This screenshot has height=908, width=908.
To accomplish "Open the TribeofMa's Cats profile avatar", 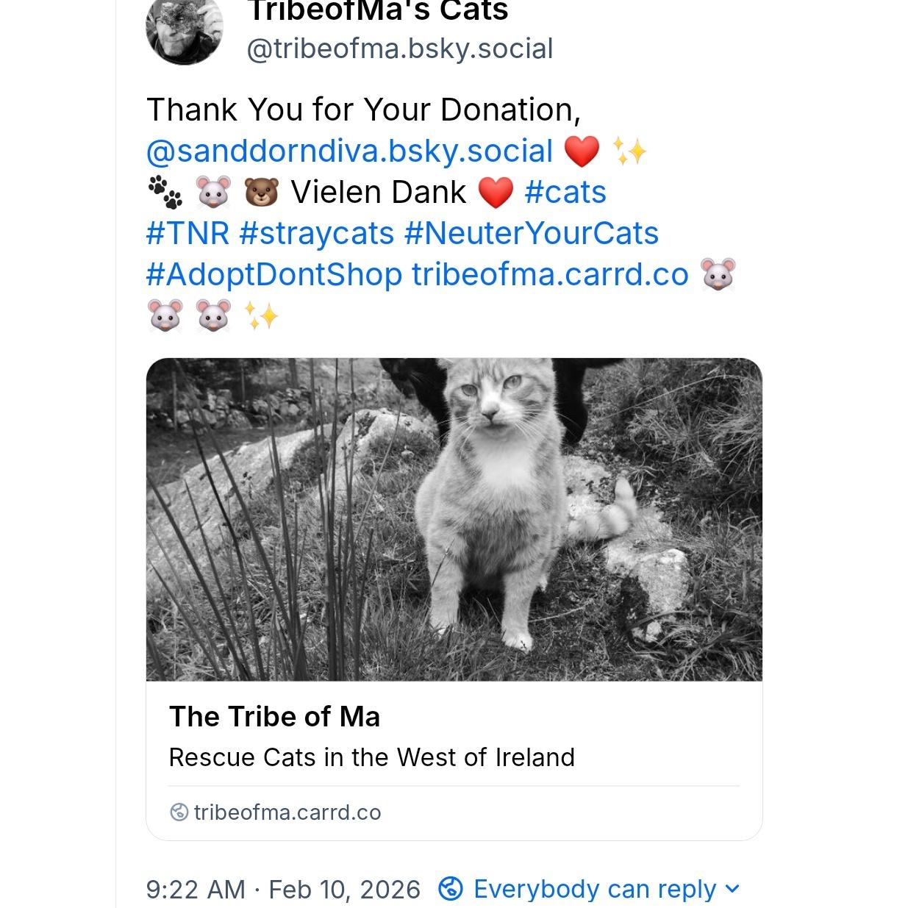I will tap(185, 29).
